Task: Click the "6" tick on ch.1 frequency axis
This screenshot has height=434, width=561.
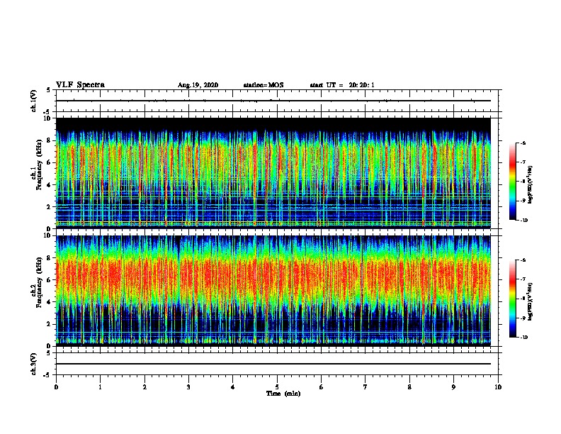Action: coord(49,163)
